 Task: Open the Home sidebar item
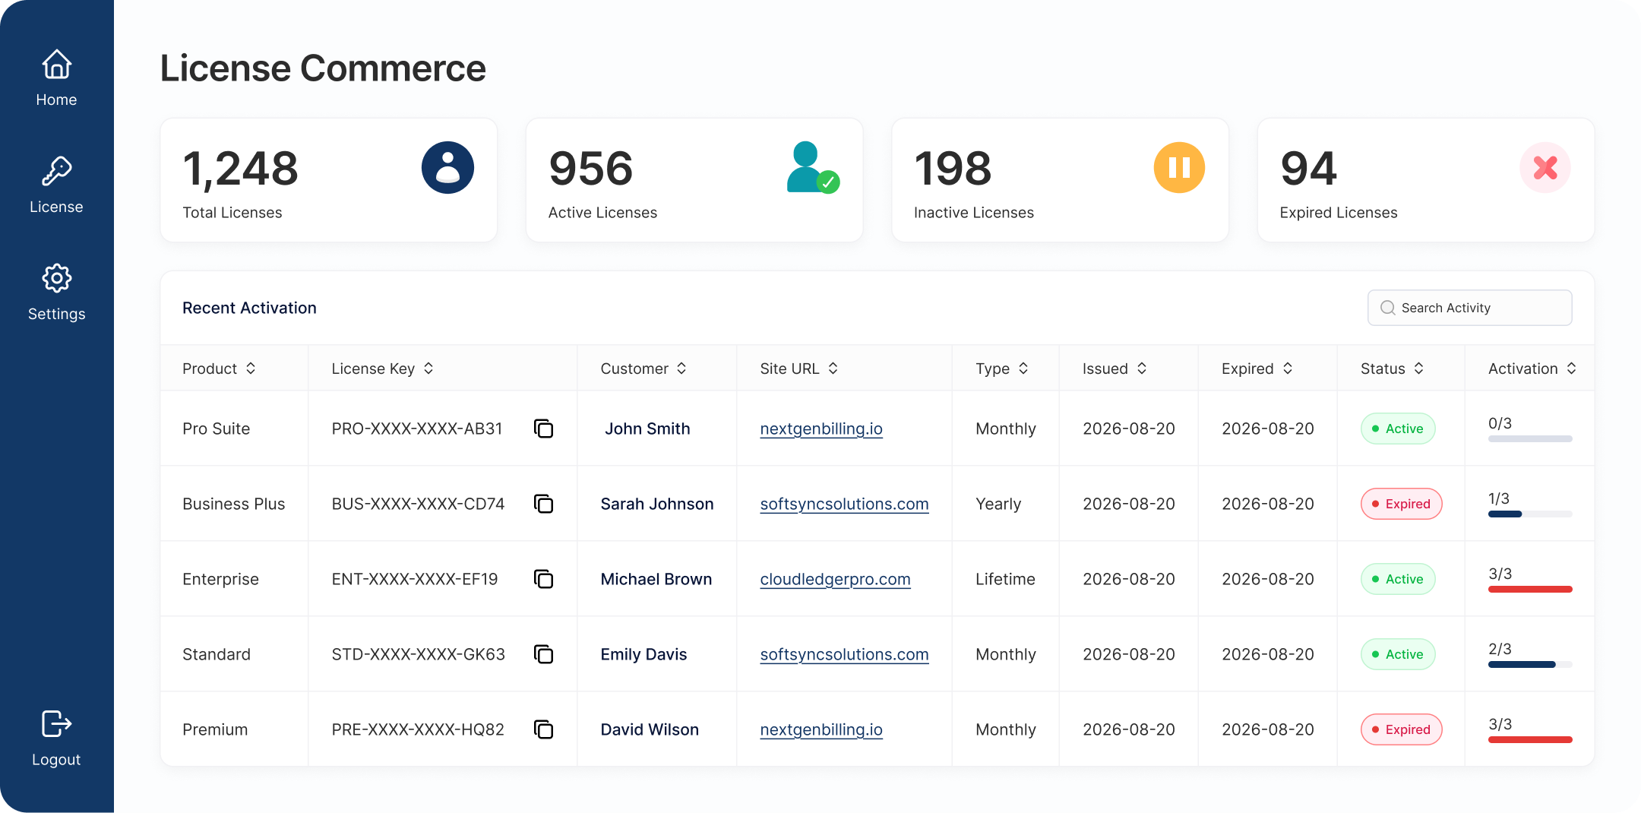coord(56,78)
